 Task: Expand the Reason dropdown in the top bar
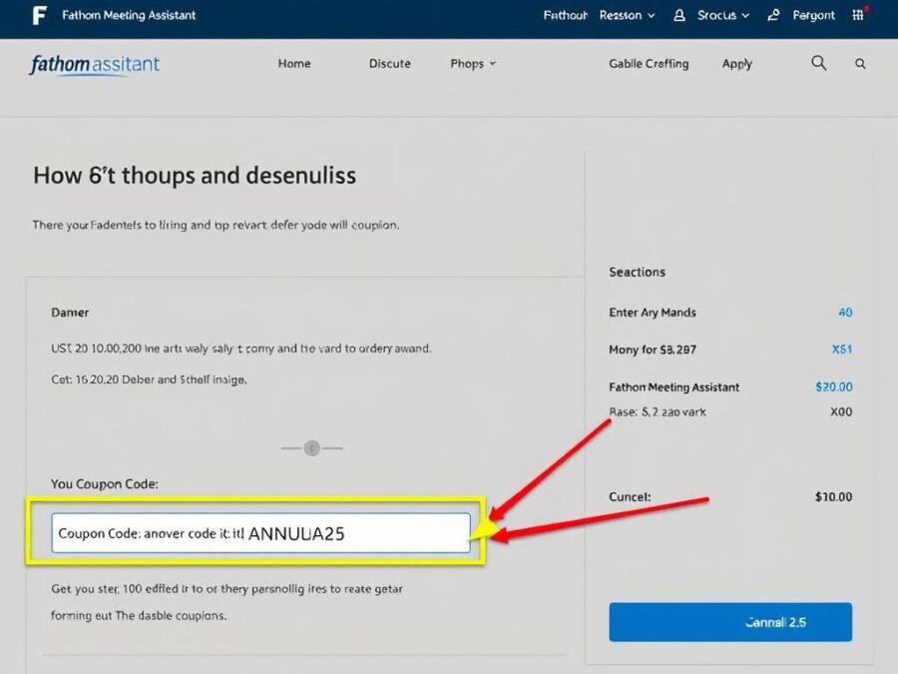tap(627, 15)
